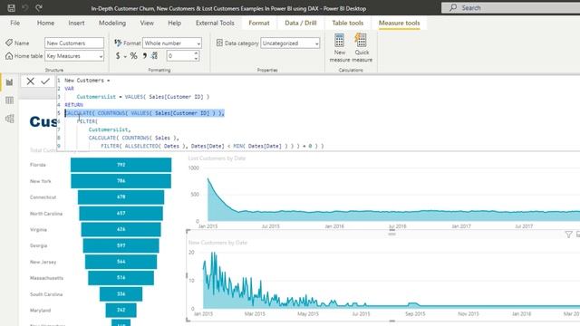
Task: Click the measure Name input field
Action: coord(74,43)
